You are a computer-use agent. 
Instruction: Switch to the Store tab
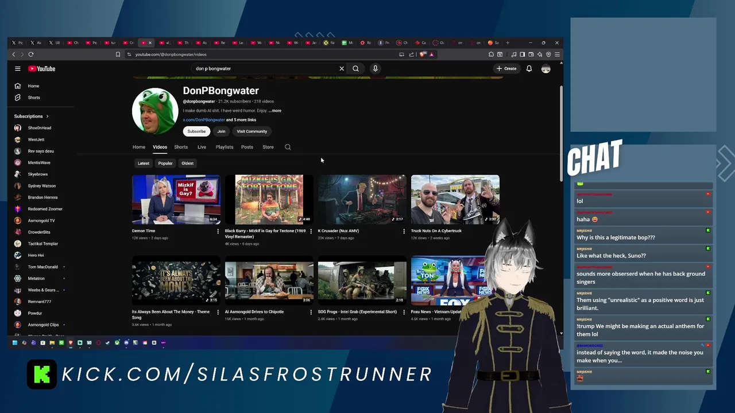pyautogui.click(x=268, y=147)
